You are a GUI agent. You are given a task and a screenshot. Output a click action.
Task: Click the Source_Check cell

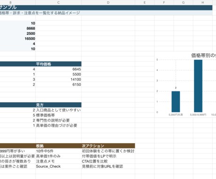pos(58,166)
